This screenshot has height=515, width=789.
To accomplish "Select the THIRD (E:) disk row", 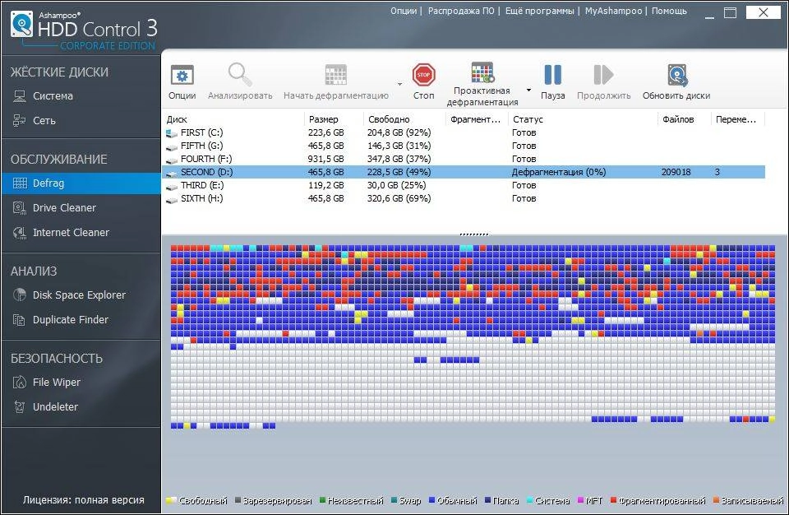I will point(465,185).
